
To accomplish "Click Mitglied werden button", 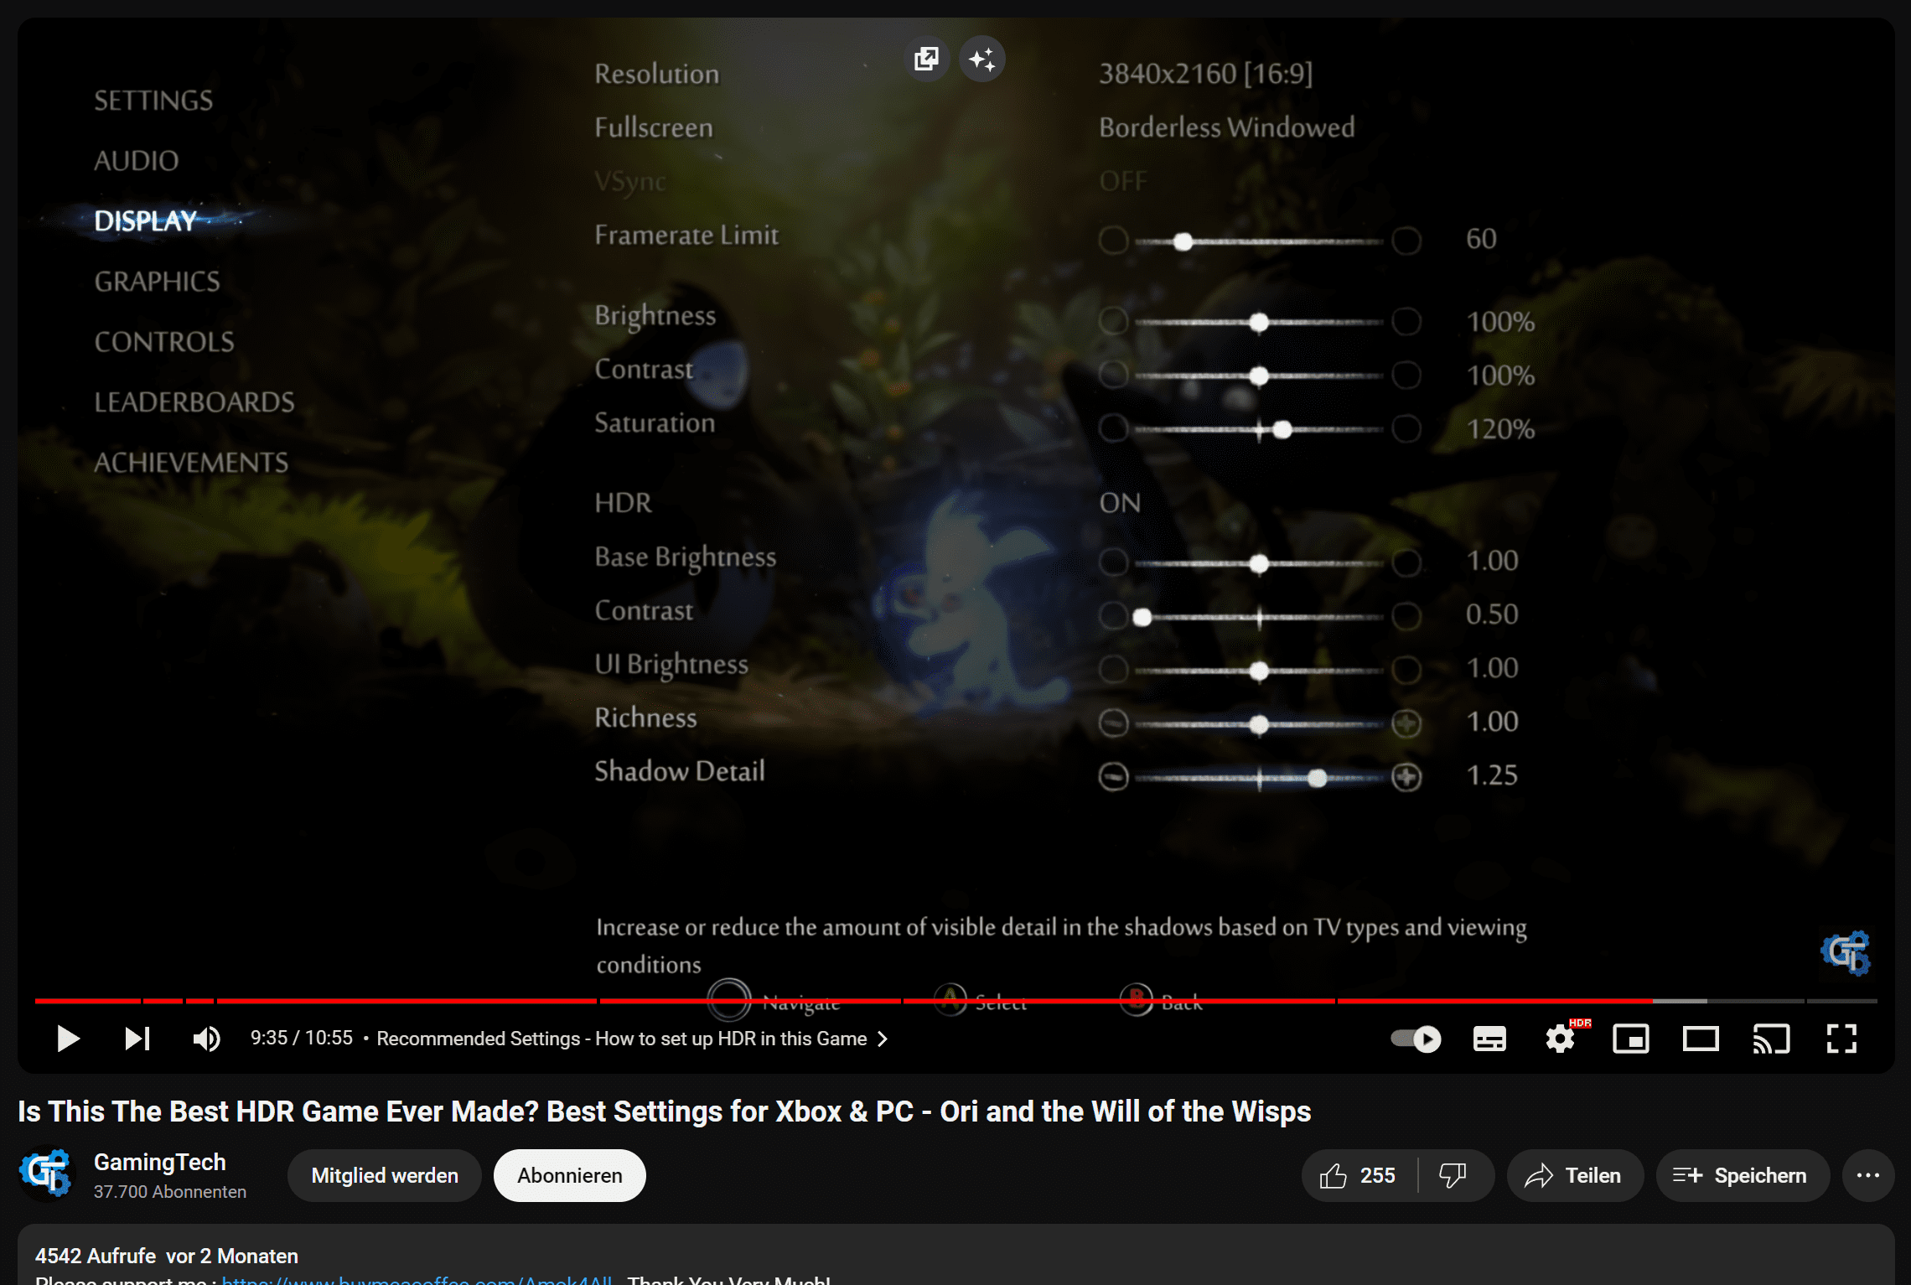I will (x=385, y=1175).
